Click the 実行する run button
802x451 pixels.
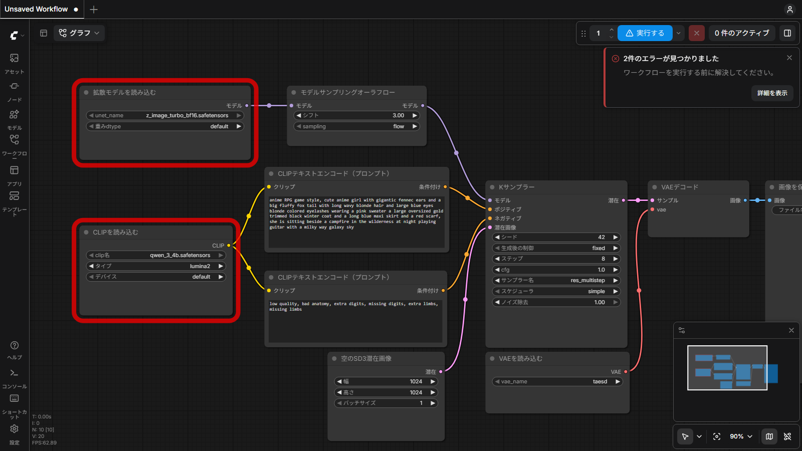pyautogui.click(x=645, y=33)
